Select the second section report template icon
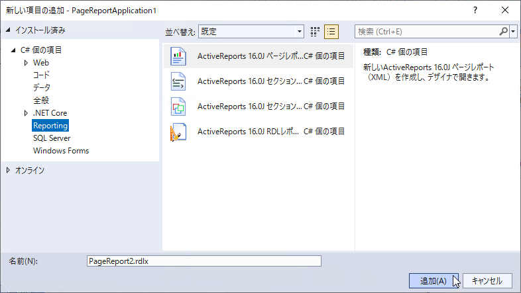Image resolution: width=521 pixels, height=293 pixels. pyautogui.click(x=178, y=106)
